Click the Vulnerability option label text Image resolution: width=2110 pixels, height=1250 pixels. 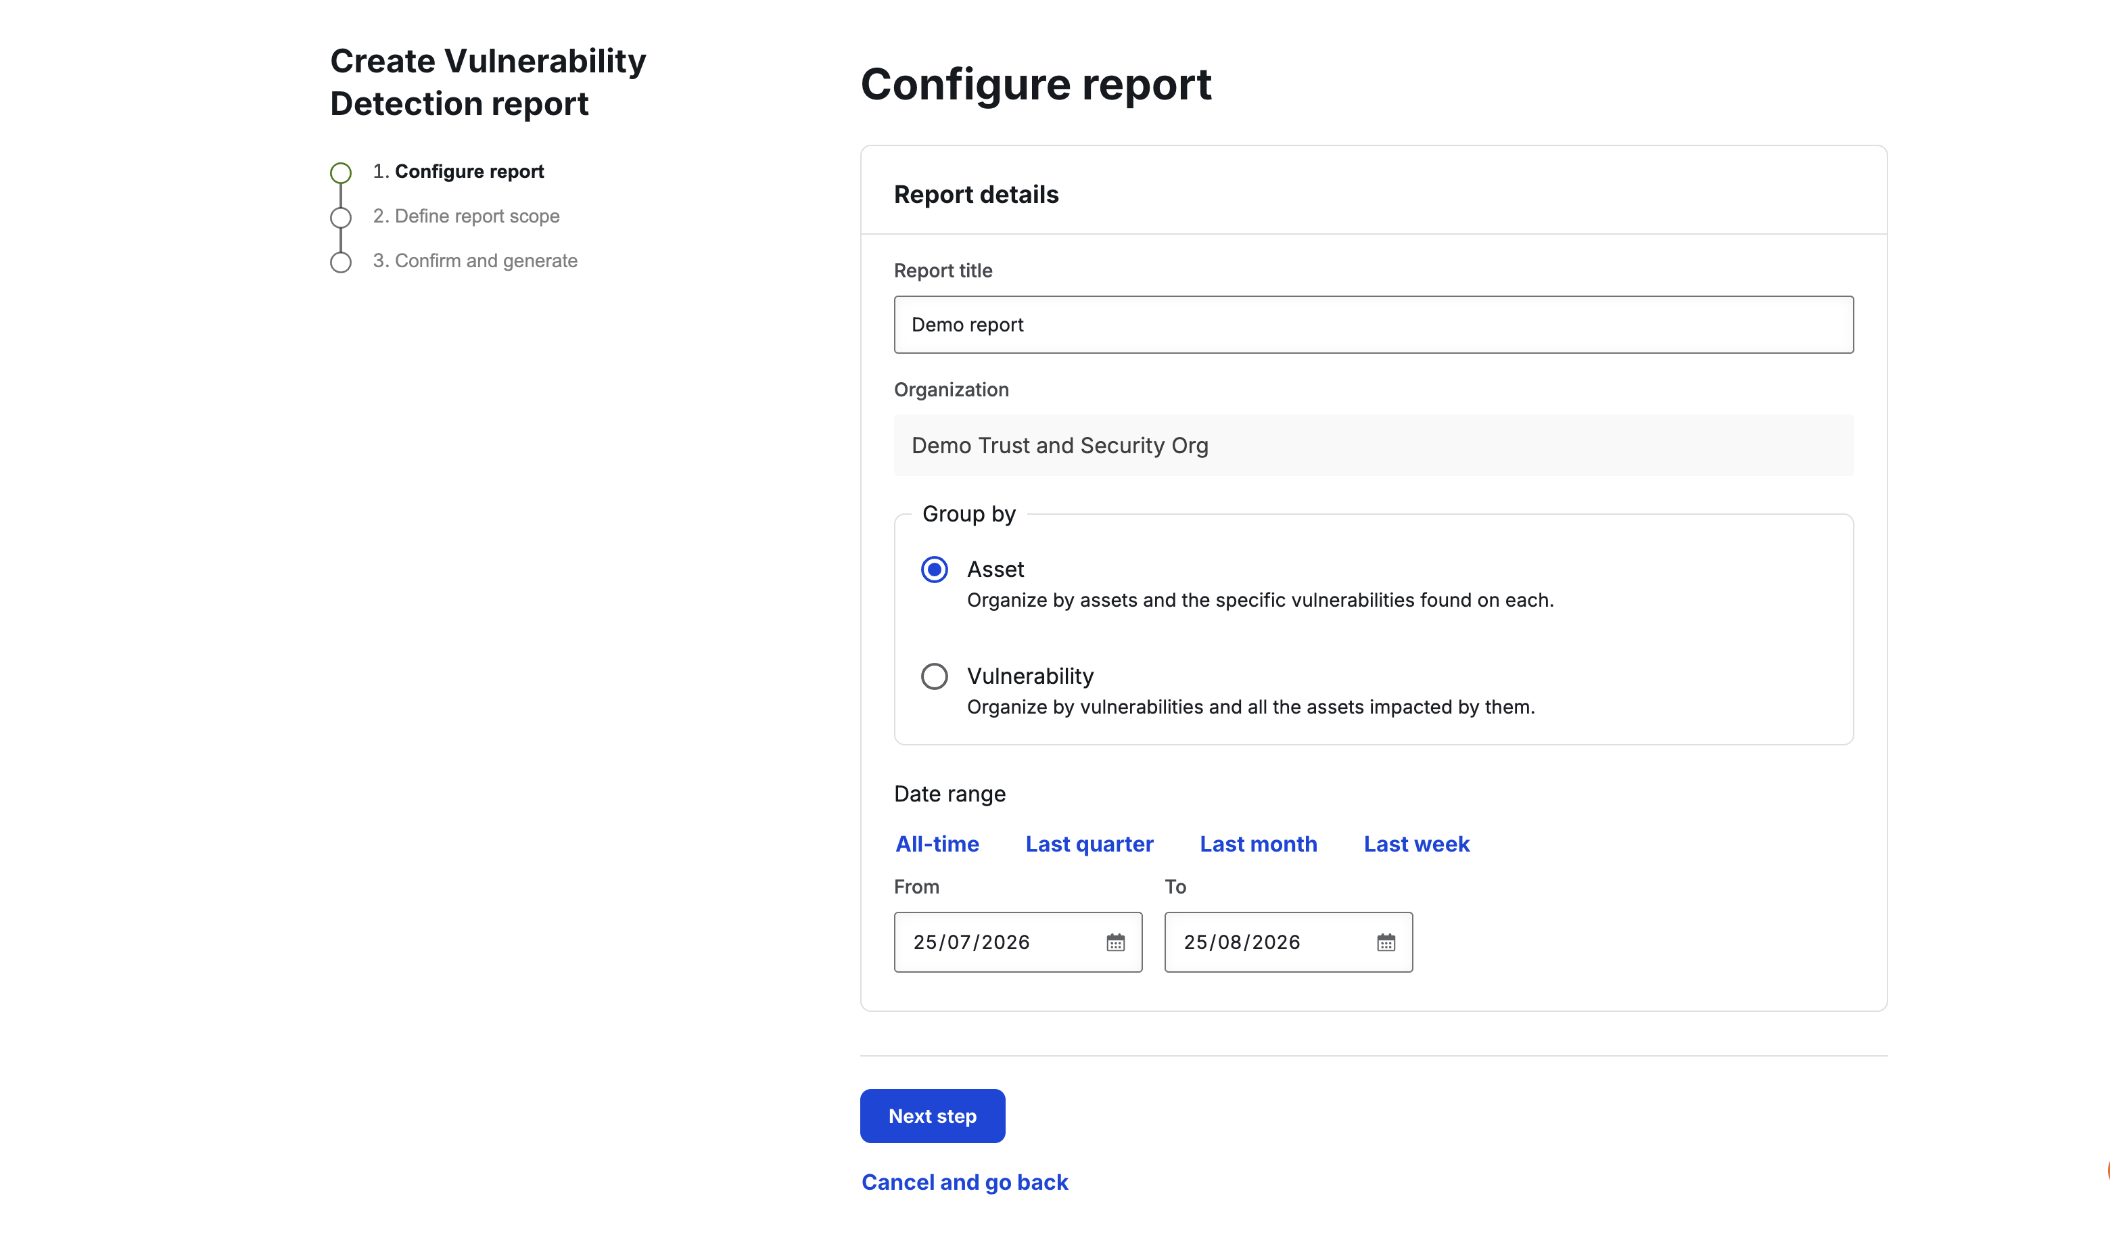coord(1030,676)
